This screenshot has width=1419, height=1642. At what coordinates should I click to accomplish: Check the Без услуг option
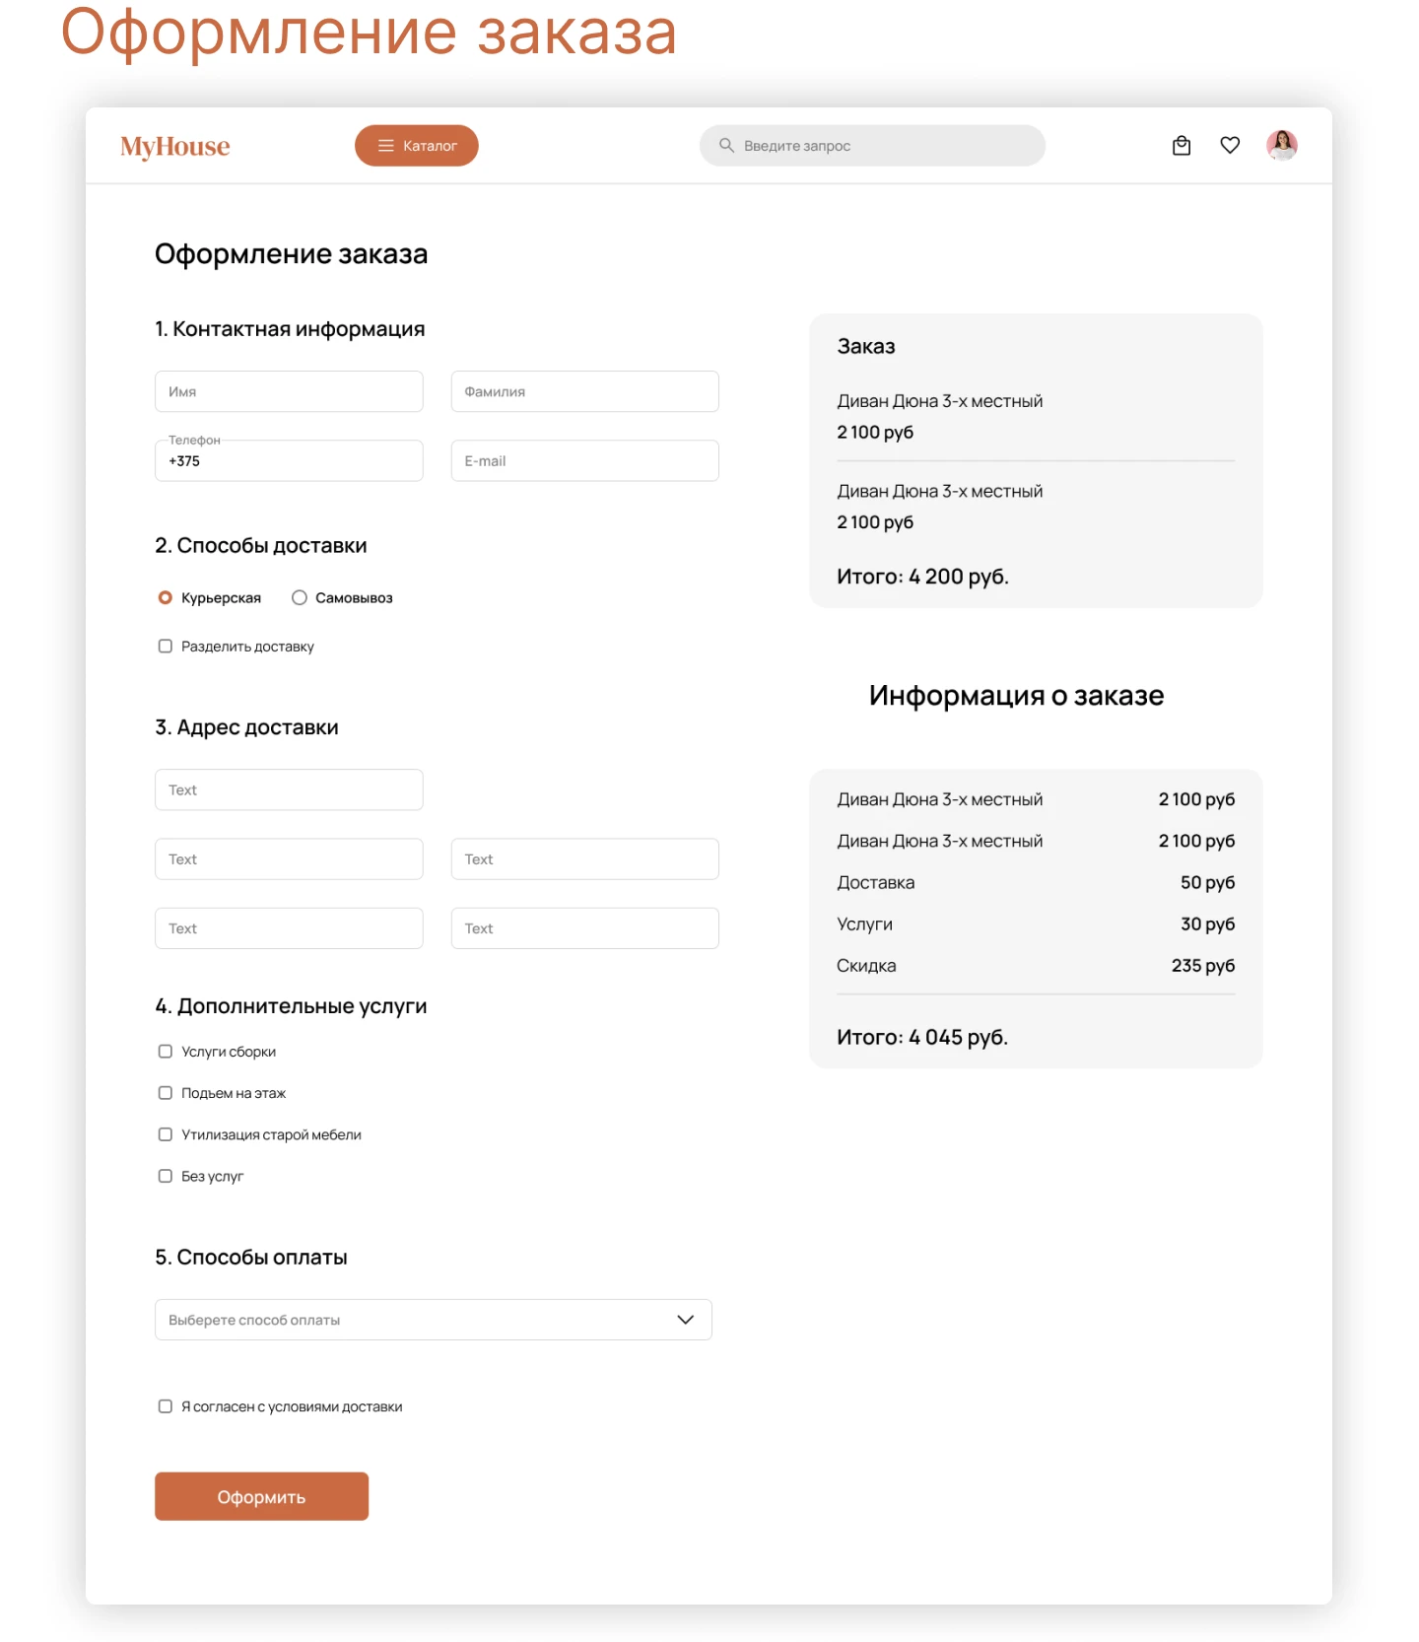point(166,1176)
